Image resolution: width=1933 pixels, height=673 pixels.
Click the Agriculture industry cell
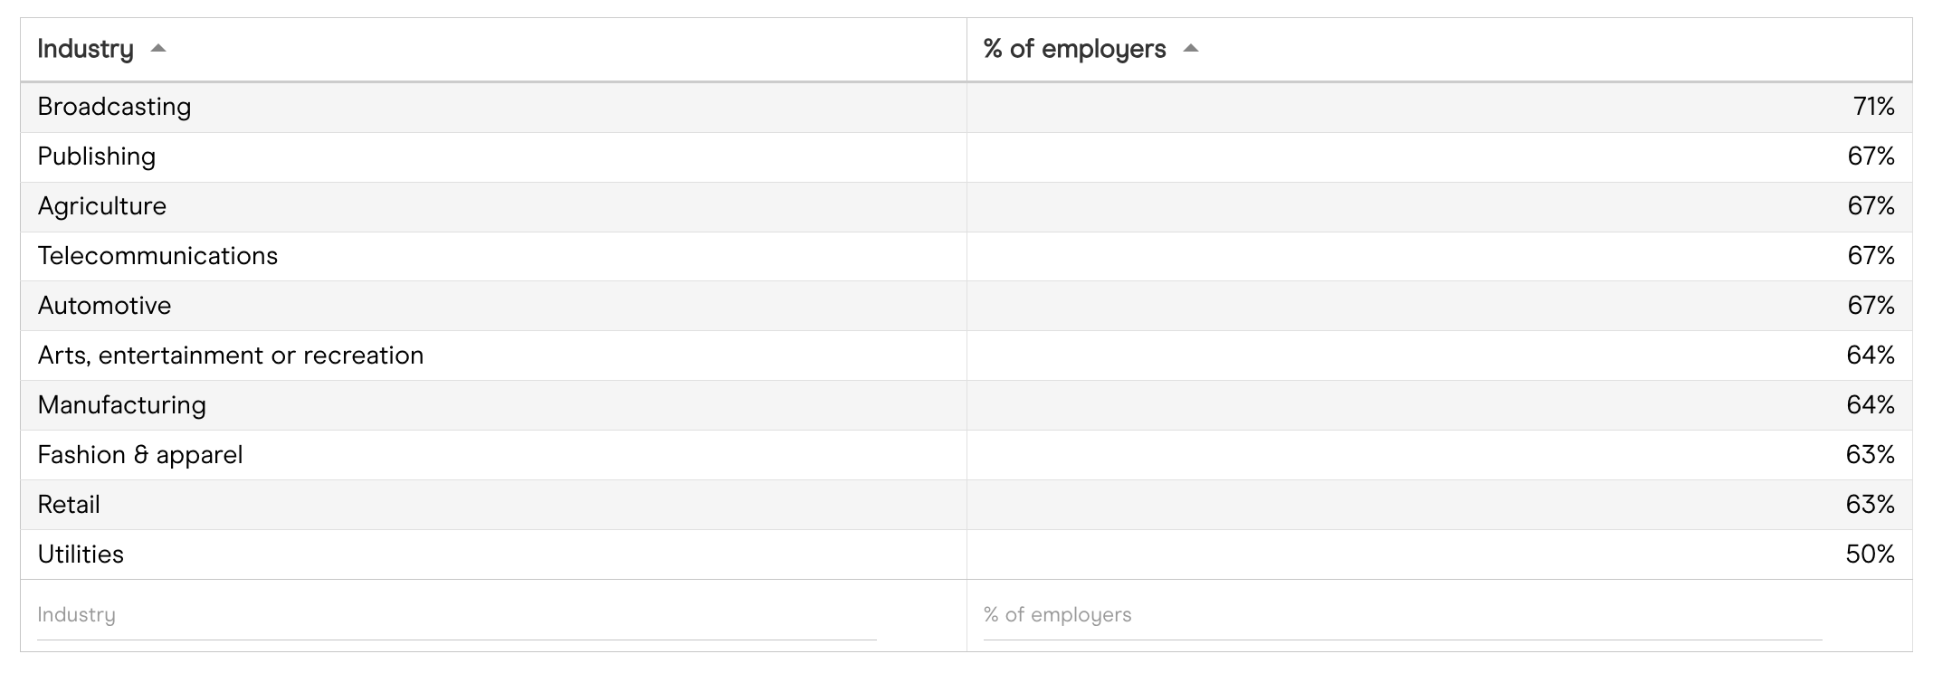(102, 206)
